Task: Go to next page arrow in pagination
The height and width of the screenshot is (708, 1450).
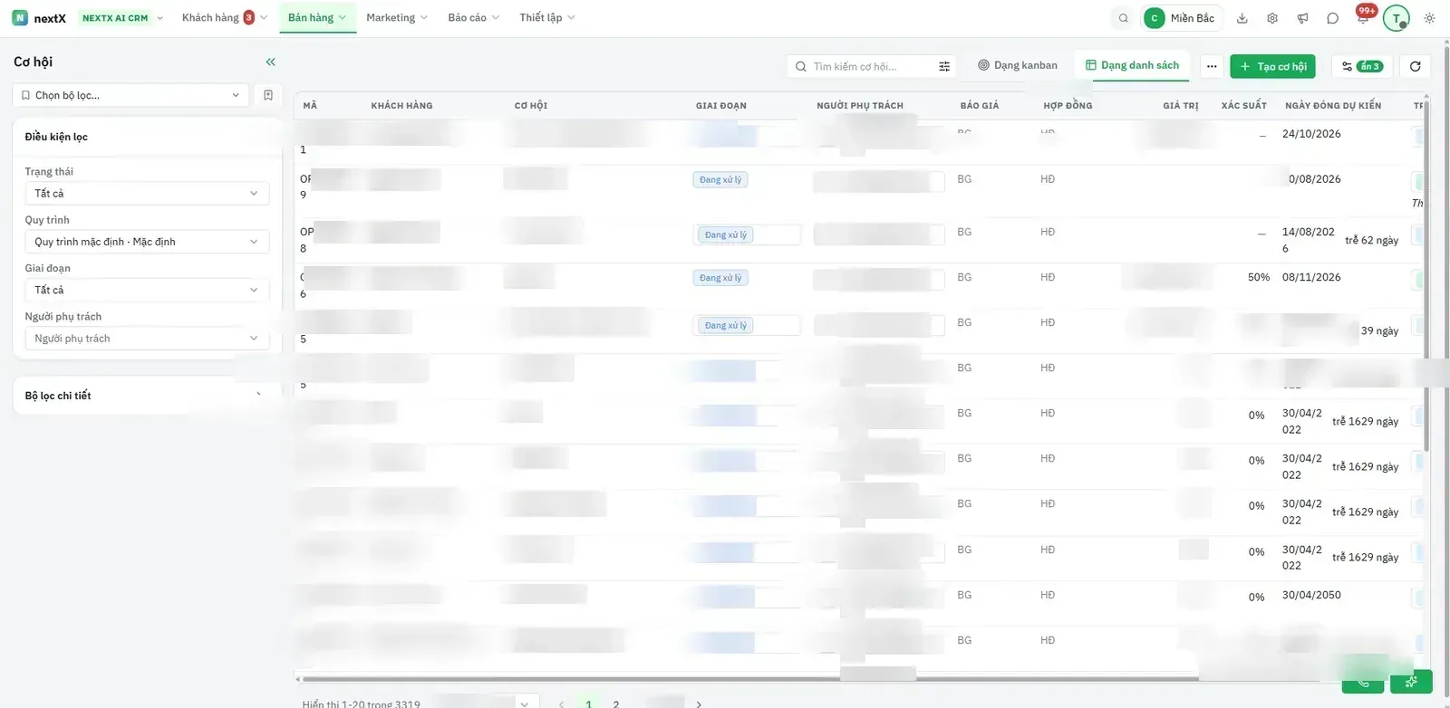Action: (x=699, y=703)
